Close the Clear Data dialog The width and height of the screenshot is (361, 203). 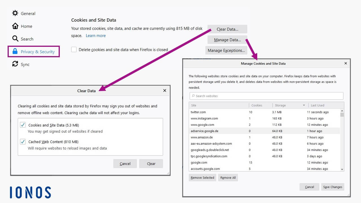tap(165, 91)
